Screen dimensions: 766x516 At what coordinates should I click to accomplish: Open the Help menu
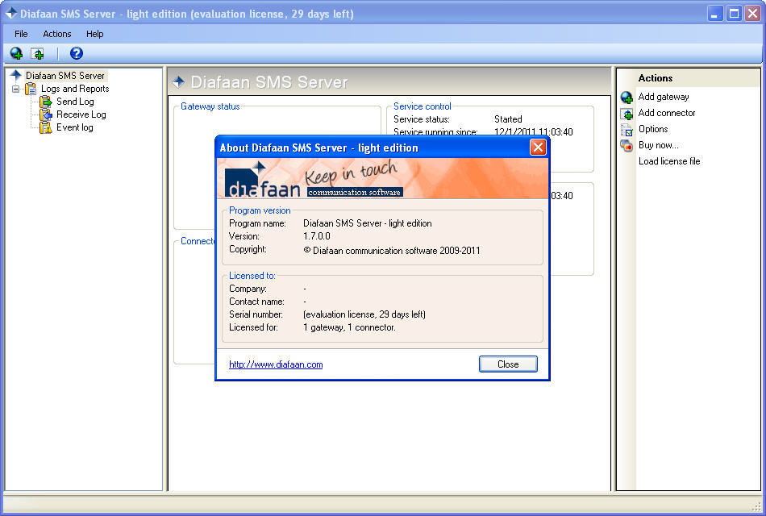pos(94,34)
